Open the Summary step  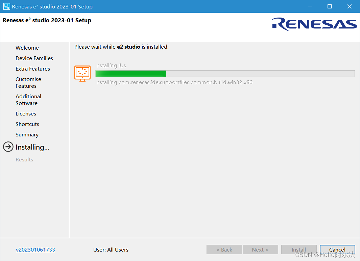point(27,135)
